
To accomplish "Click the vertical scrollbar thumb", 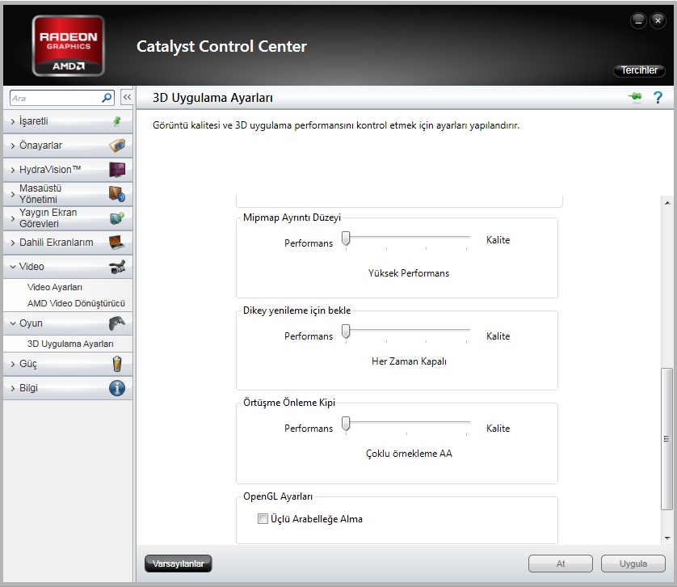I will pyautogui.click(x=666, y=439).
